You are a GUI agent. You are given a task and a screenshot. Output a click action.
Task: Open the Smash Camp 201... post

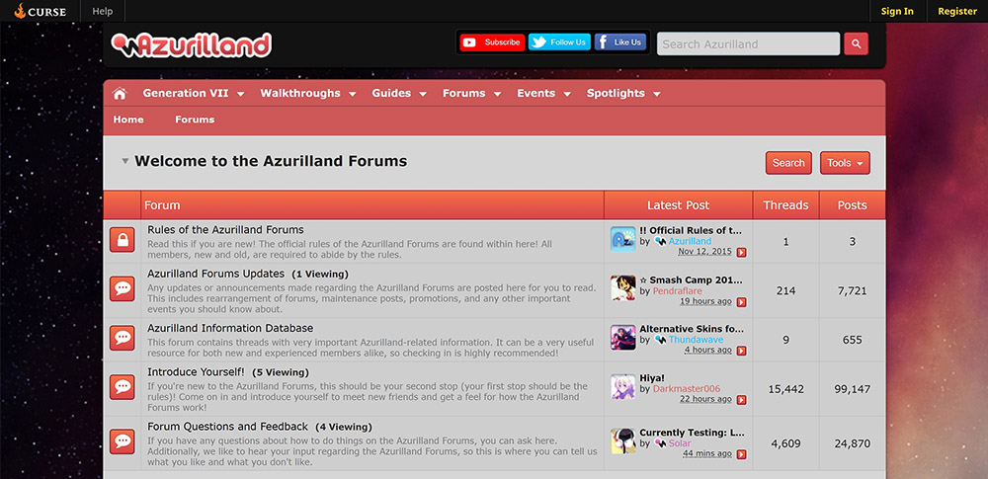click(692, 279)
